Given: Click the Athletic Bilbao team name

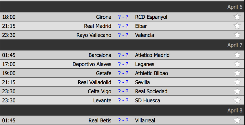Looking at the screenshot, I should 152,73.
